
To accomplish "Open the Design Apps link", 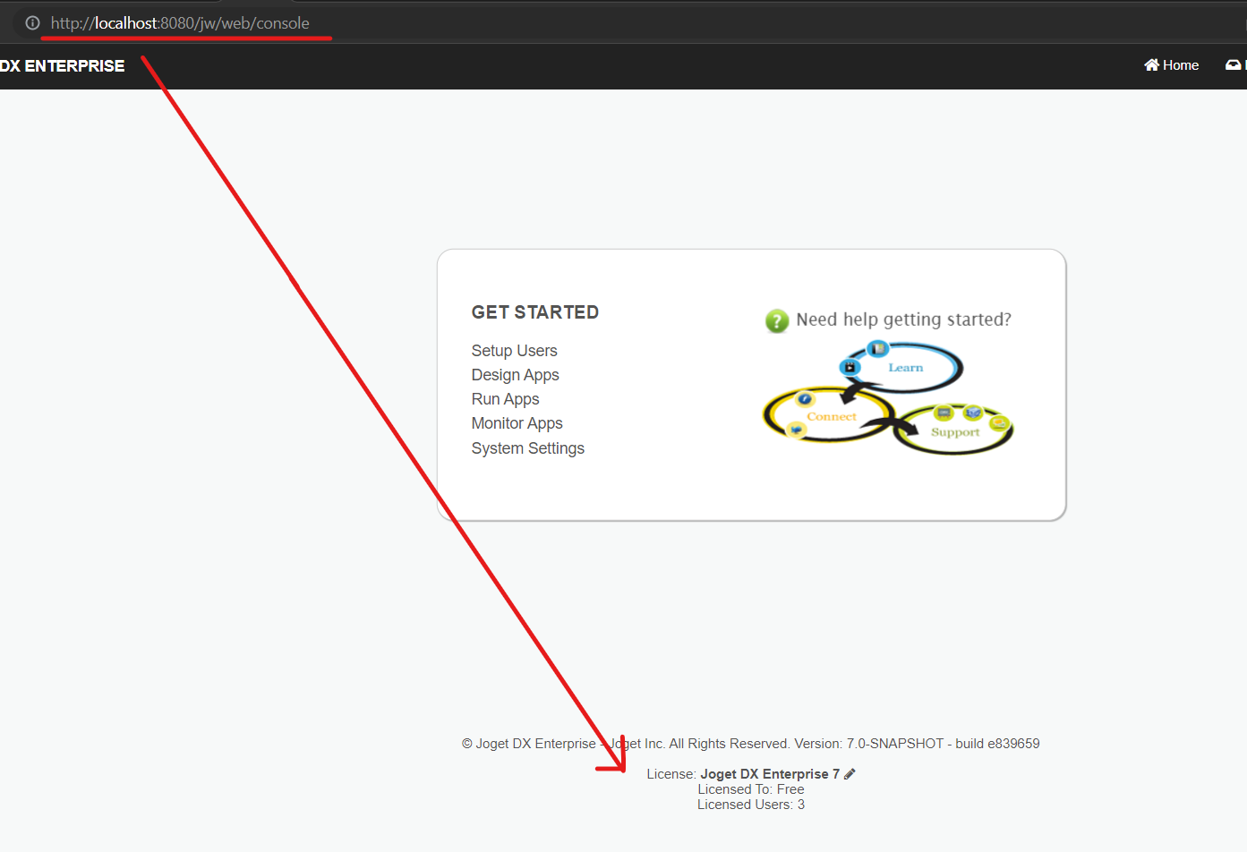I will coord(516,375).
